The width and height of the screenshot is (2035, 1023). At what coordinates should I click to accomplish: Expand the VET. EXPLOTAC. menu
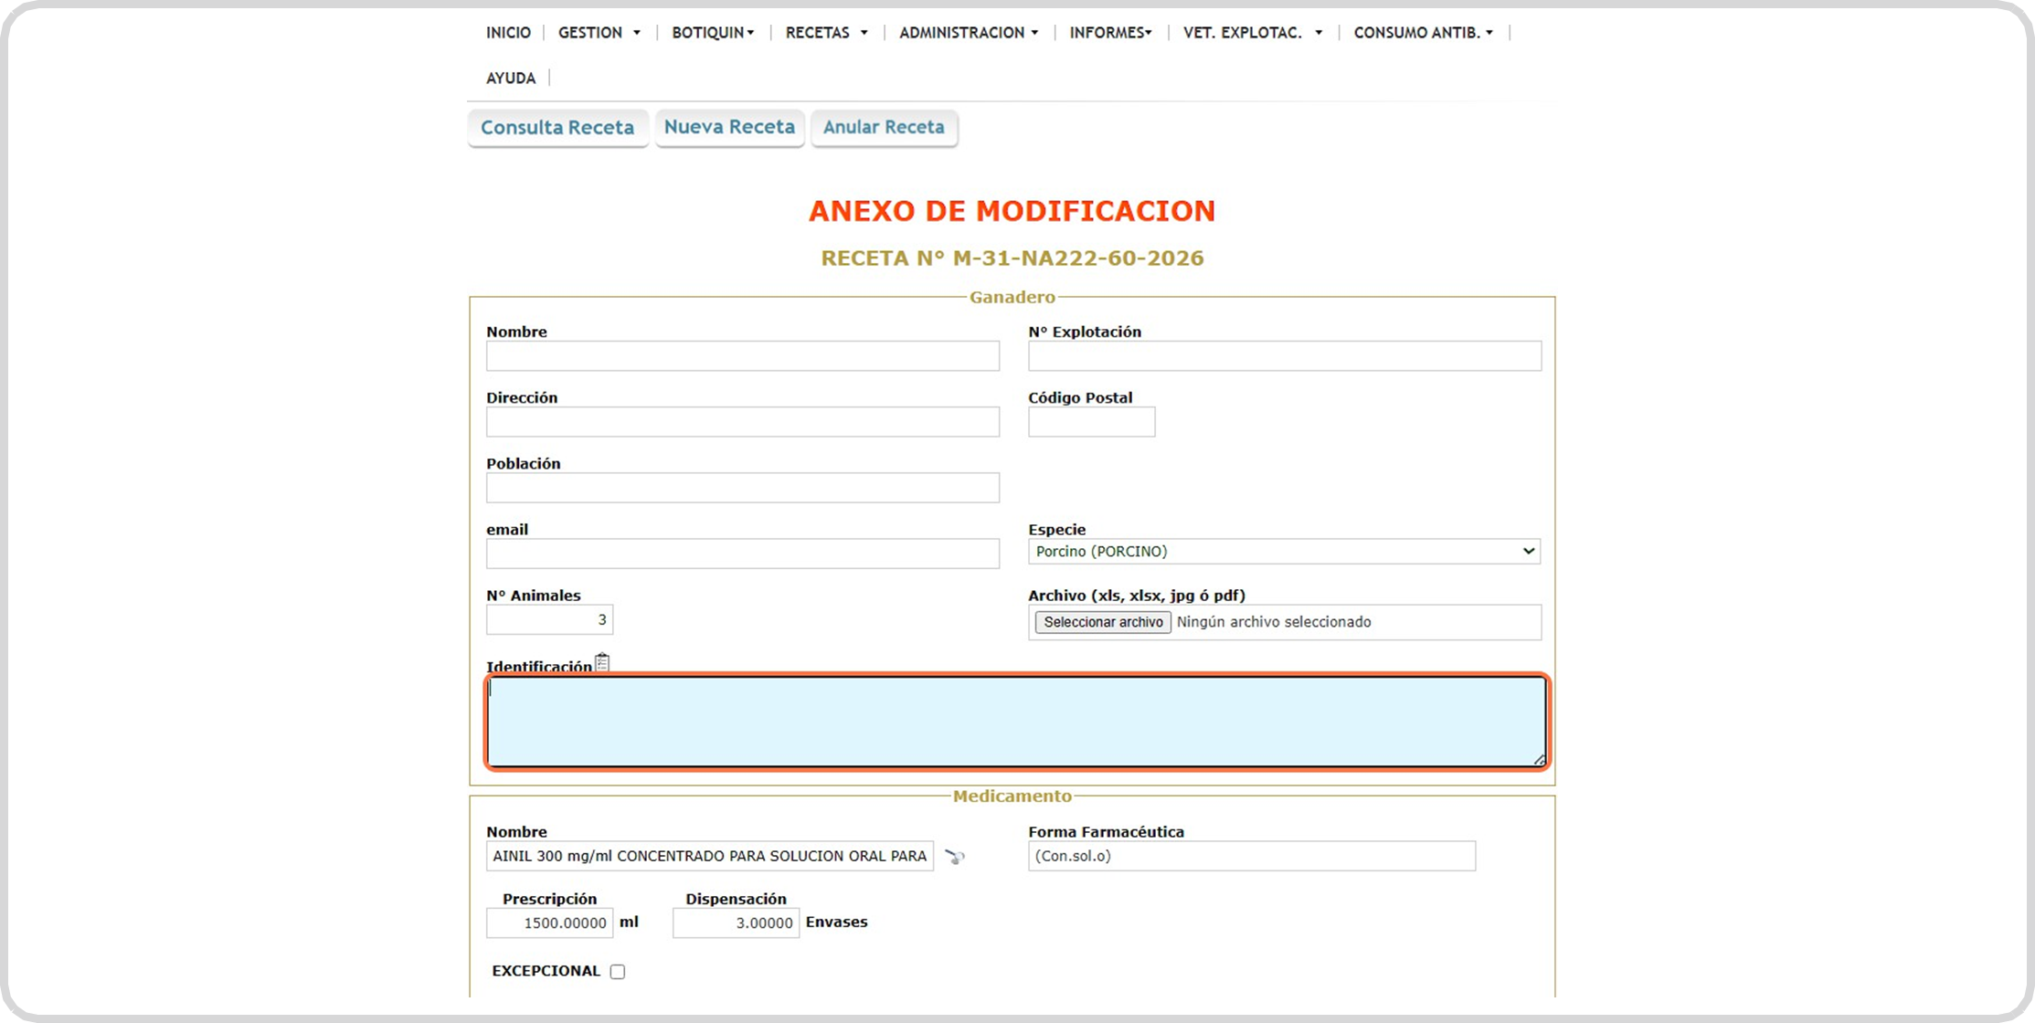[x=1252, y=33]
